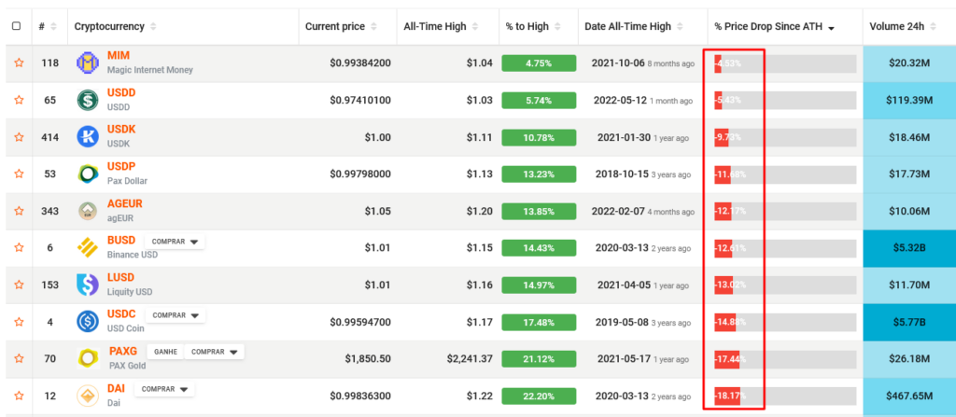Sort by All-Time High column arrows
The width and height of the screenshot is (956, 417).
[x=475, y=27]
